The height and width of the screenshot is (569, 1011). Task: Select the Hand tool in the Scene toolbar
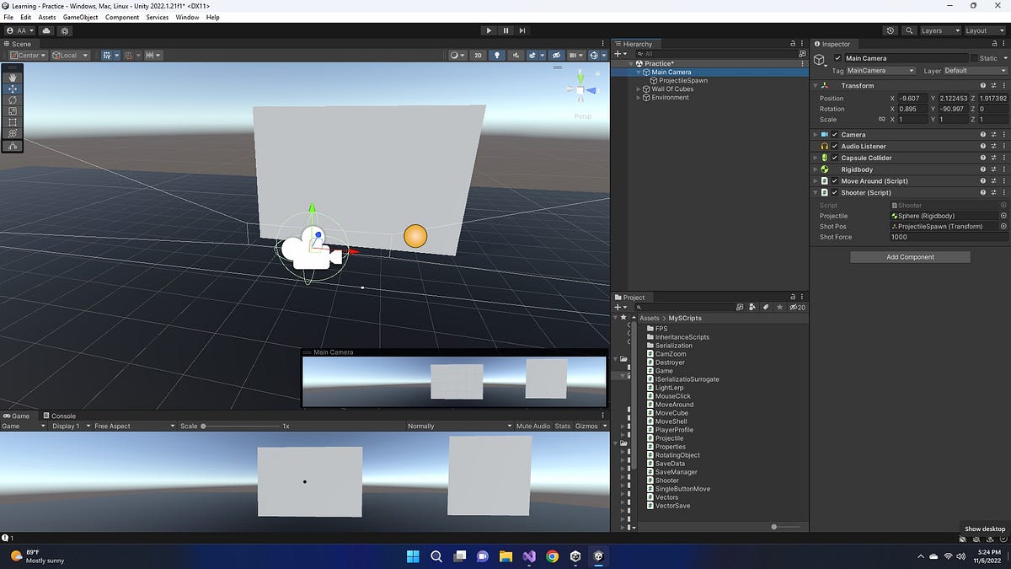12,78
